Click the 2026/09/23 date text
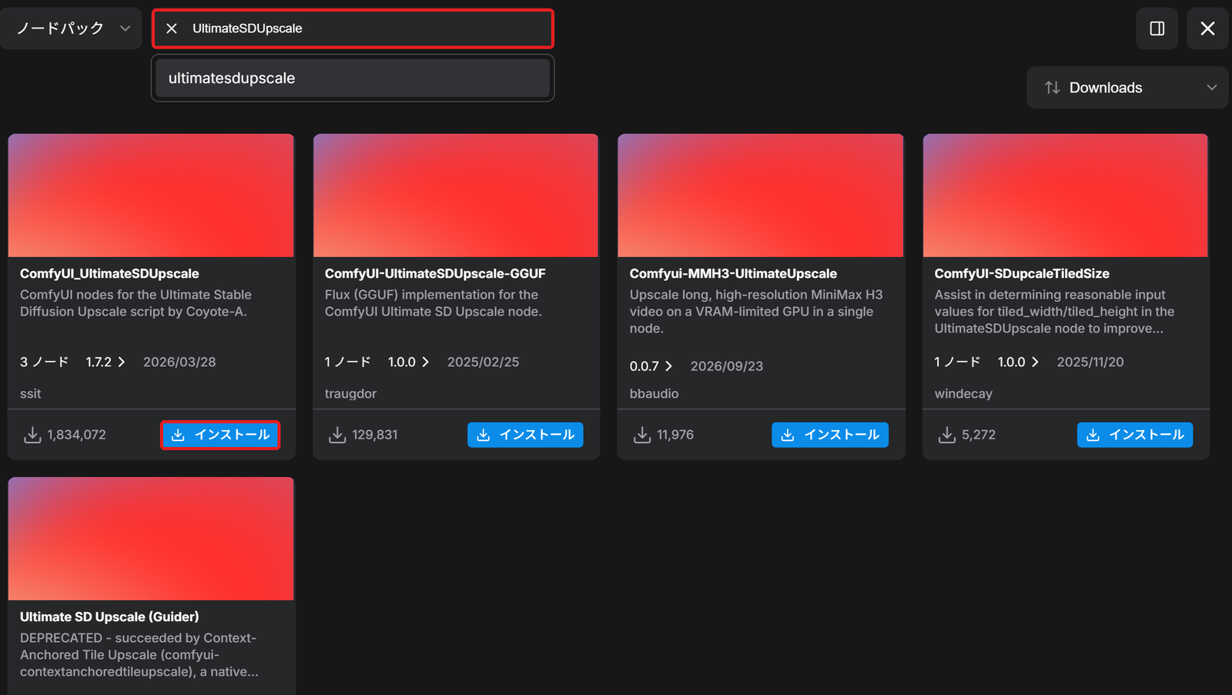1232x695 pixels. [x=727, y=366]
